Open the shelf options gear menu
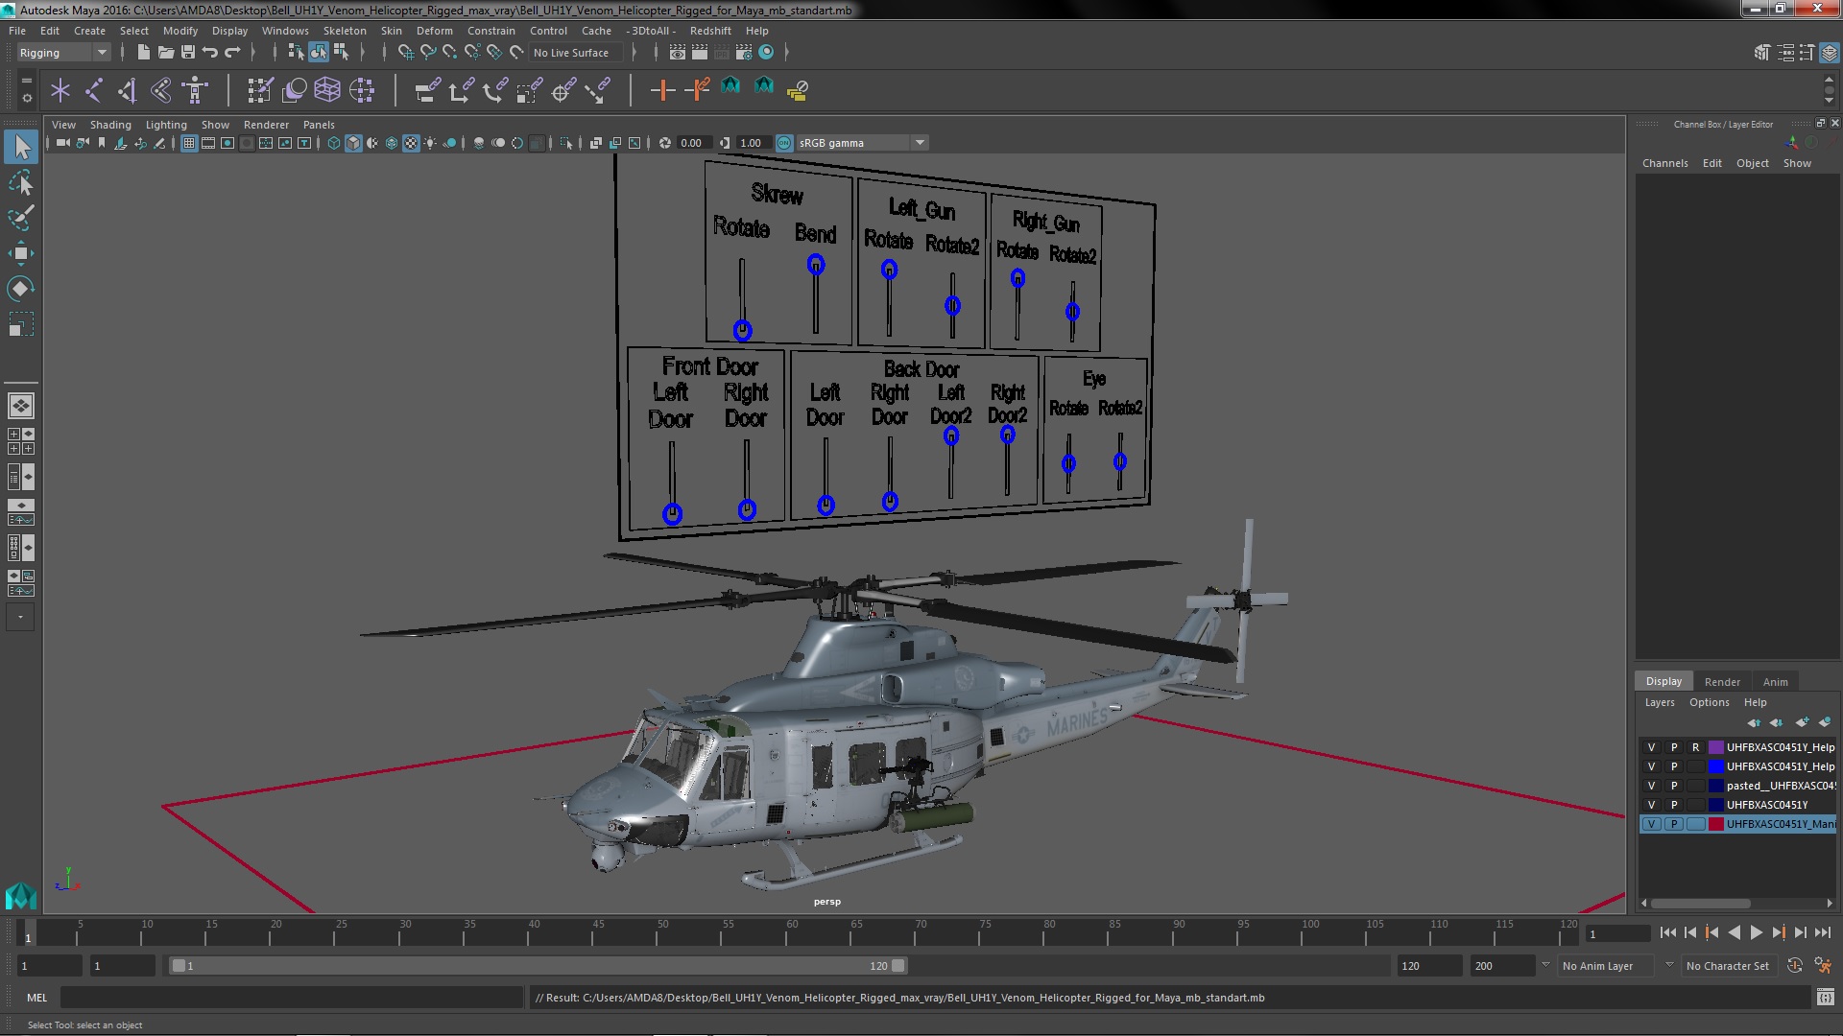 click(27, 98)
